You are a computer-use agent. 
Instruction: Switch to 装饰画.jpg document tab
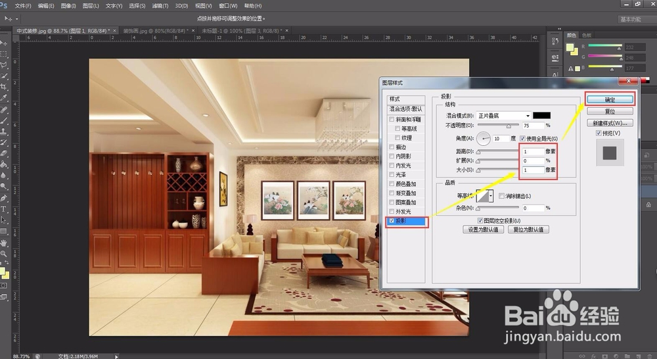156,31
